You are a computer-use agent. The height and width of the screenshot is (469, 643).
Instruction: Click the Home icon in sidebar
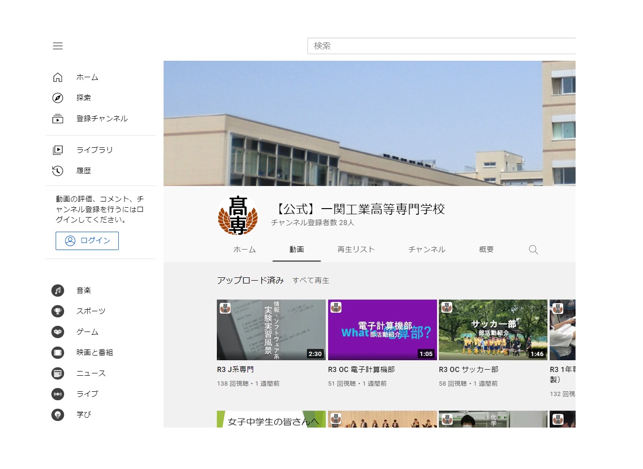pos(58,77)
